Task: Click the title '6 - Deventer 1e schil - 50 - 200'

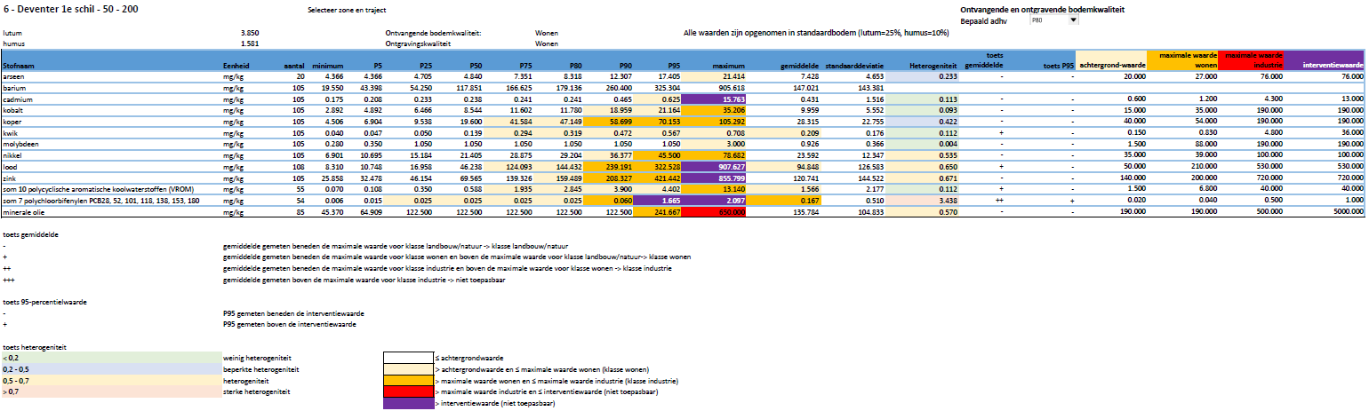Action: click(69, 9)
